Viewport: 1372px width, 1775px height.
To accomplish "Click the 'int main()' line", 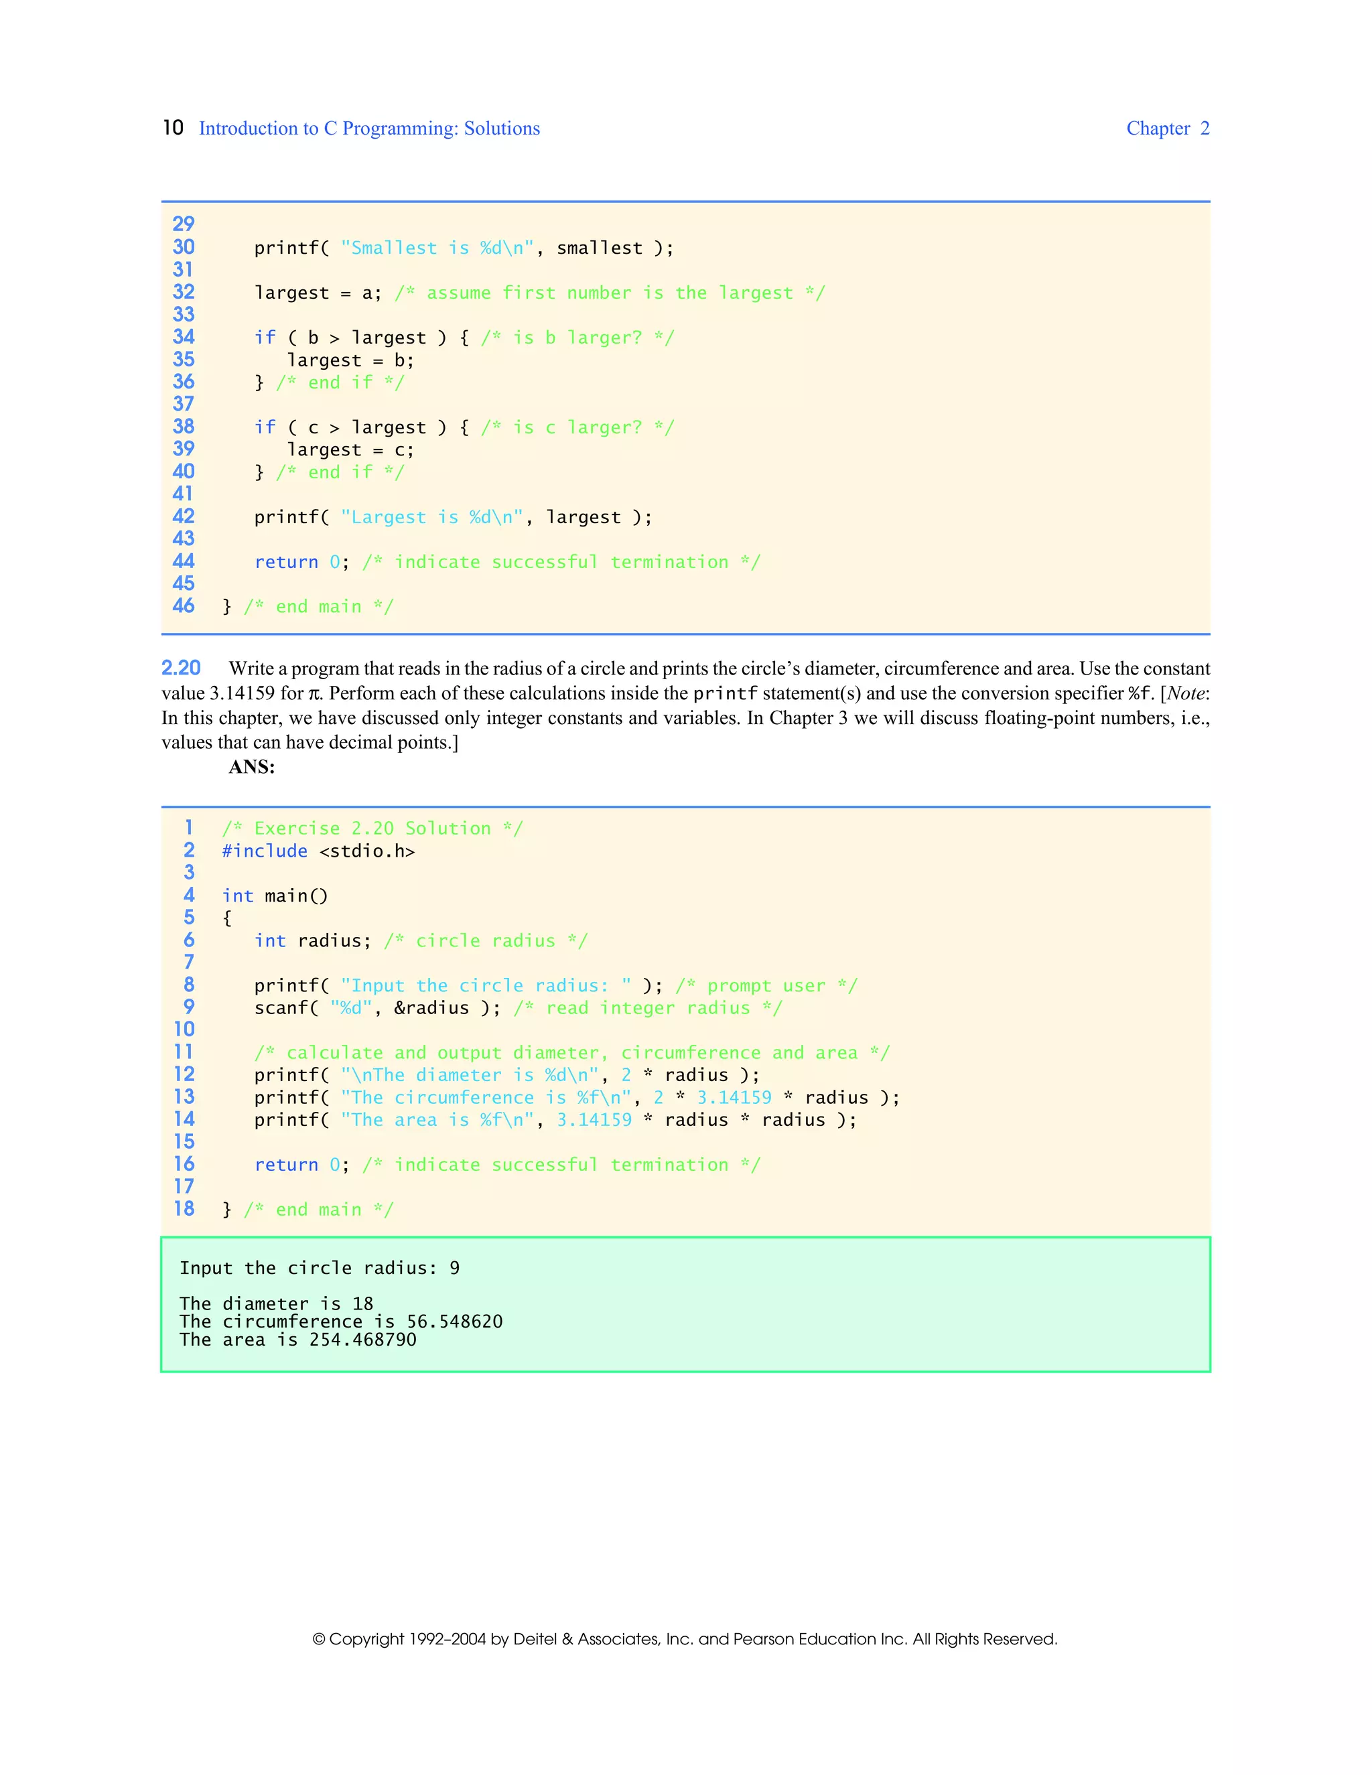I will click(x=275, y=896).
